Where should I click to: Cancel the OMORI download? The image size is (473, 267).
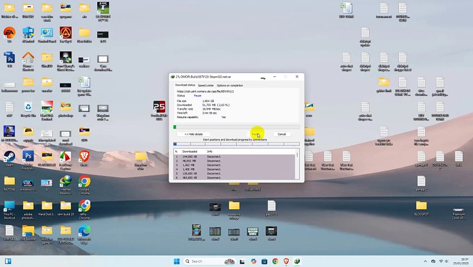282,134
